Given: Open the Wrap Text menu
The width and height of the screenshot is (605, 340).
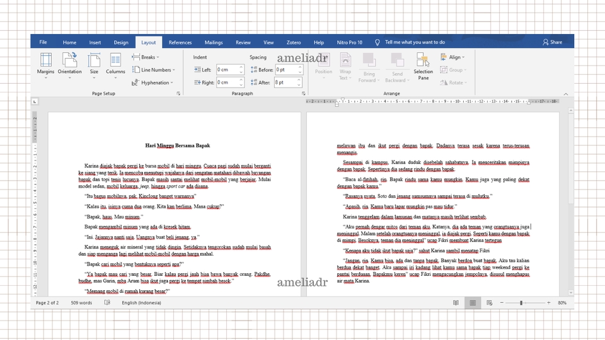Looking at the screenshot, I should (x=345, y=66).
